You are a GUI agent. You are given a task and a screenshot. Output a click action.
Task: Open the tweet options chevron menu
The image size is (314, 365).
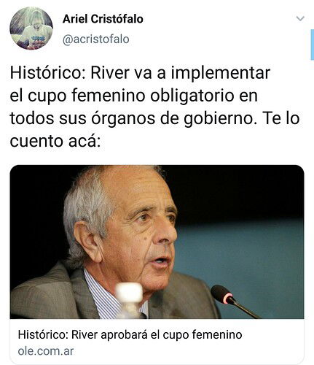300,18
